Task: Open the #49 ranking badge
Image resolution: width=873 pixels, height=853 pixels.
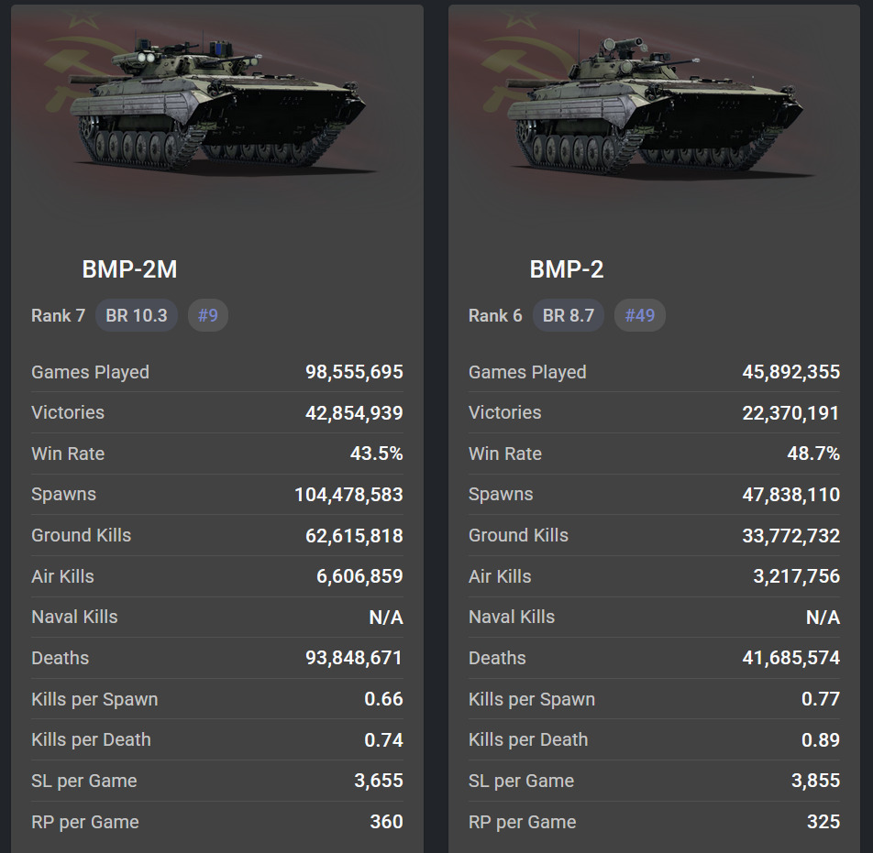Action: click(640, 315)
